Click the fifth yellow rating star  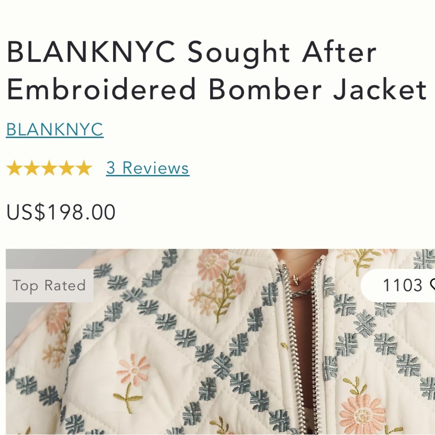point(84,168)
